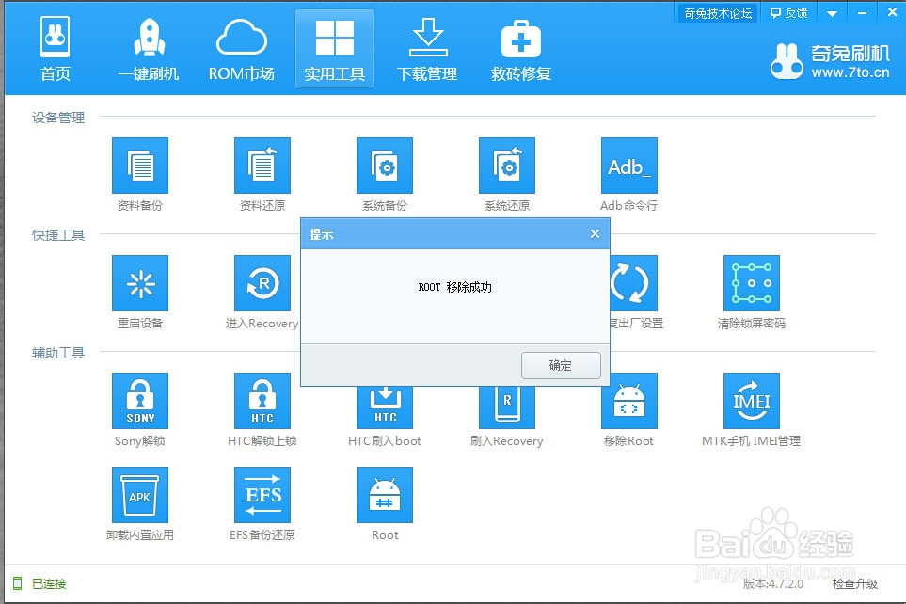906x604 pixels.
Task: Select the green Root android icon
Action: [384, 494]
